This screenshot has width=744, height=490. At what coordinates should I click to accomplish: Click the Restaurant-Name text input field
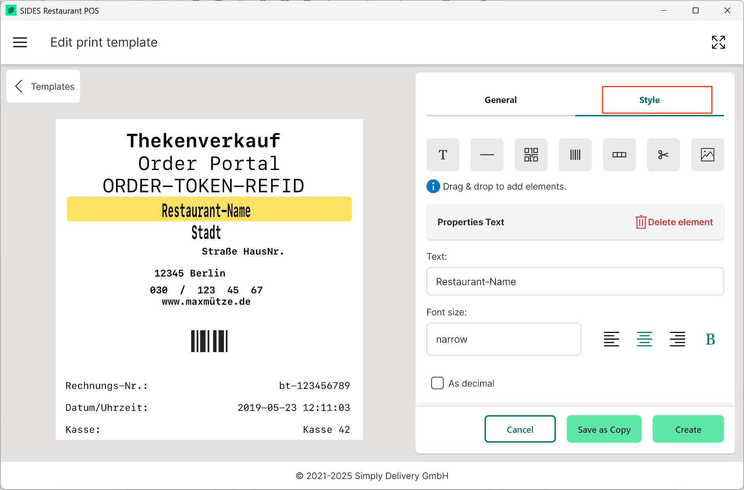pyautogui.click(x=575, y=282)
